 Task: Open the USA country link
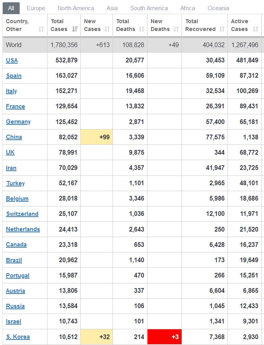[12, 60]
